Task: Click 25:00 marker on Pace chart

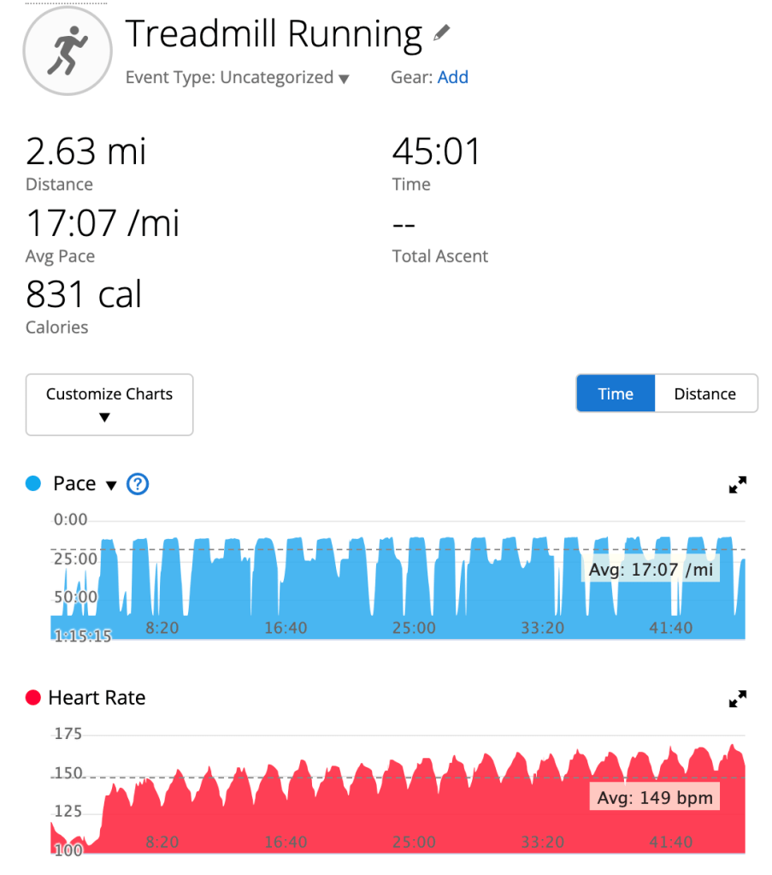Action: click(x=414, y=628)
